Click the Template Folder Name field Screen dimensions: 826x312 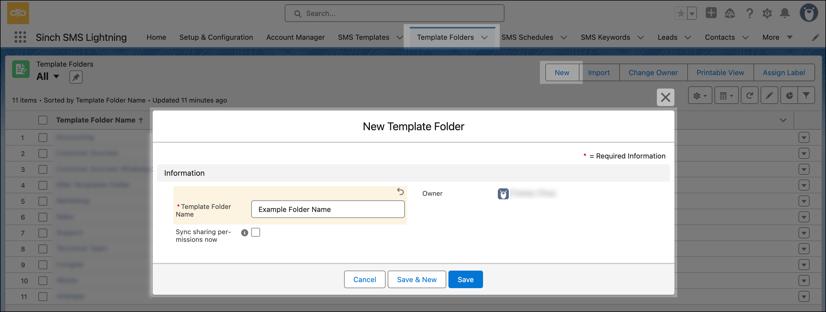[x=328, y=209]
